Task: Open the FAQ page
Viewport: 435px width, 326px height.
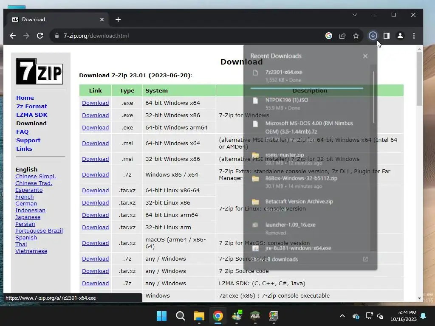Action: click(x=22, y=132)
